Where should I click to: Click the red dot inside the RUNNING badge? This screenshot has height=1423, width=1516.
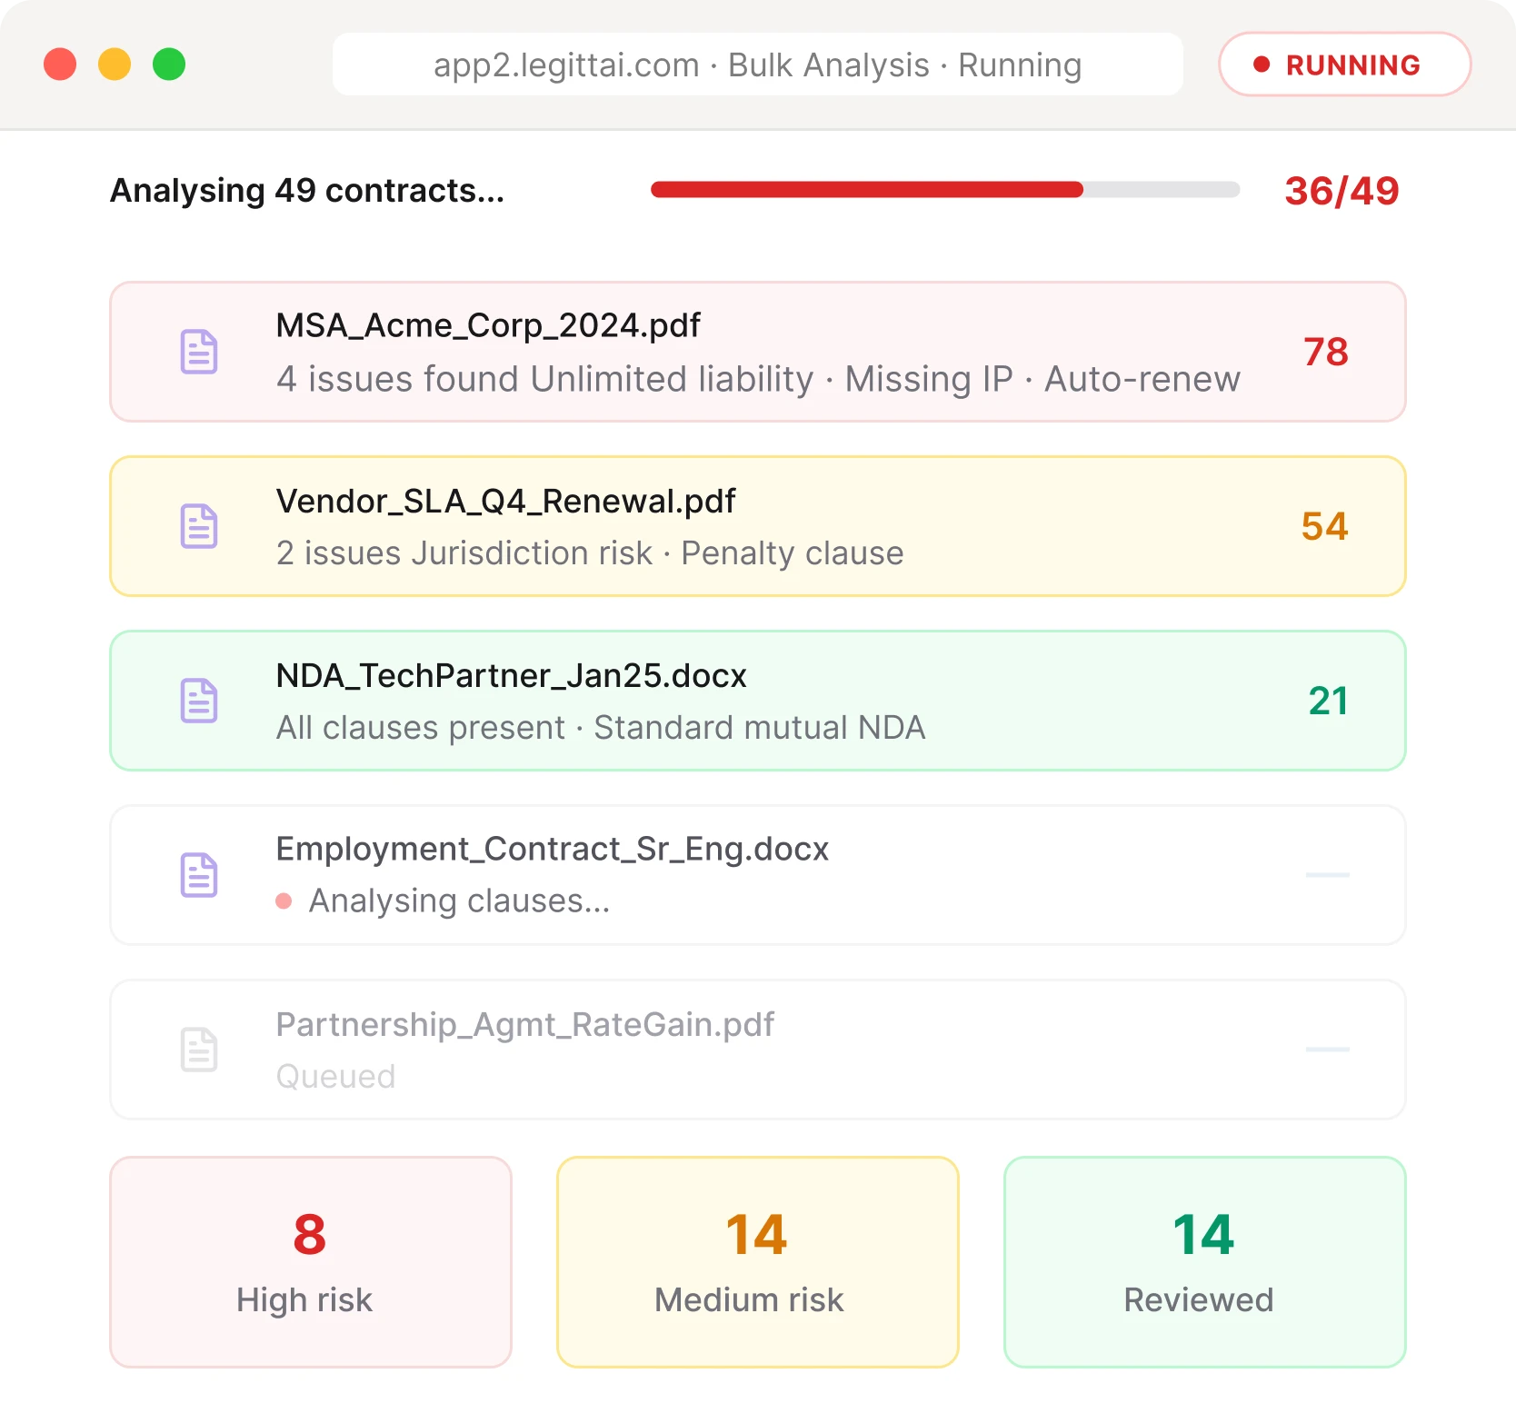tap(1262, 65)
